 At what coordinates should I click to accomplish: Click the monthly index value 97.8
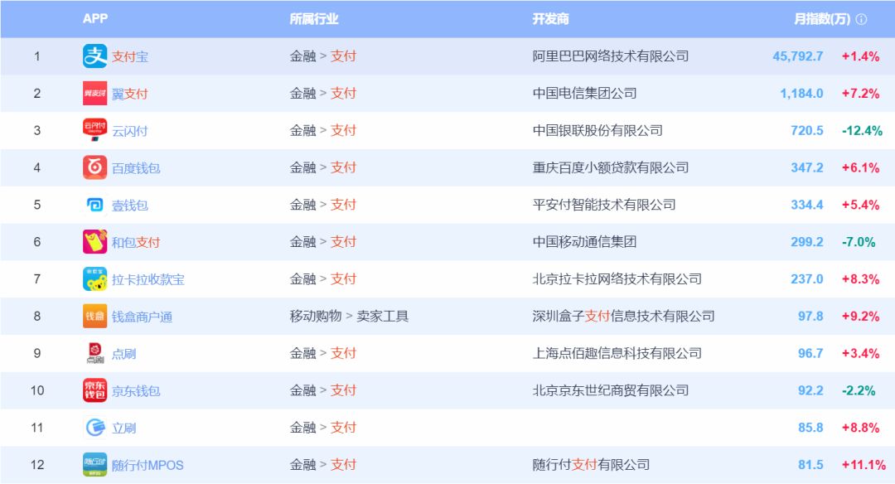point(810,317)
